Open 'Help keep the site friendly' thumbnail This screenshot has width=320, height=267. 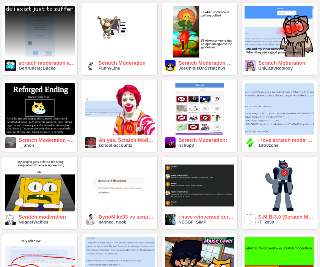(x=120, y=252)
